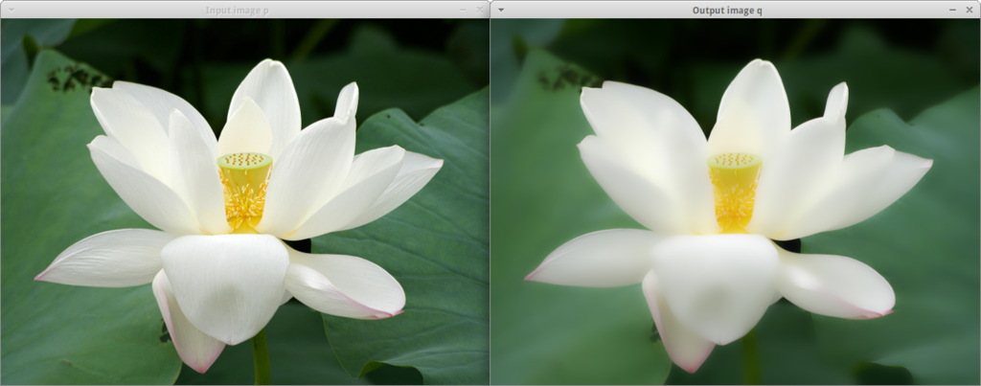Minimize the Input image p window
Viewport: 981px width, 386px height.
click(x=463, y=10)
